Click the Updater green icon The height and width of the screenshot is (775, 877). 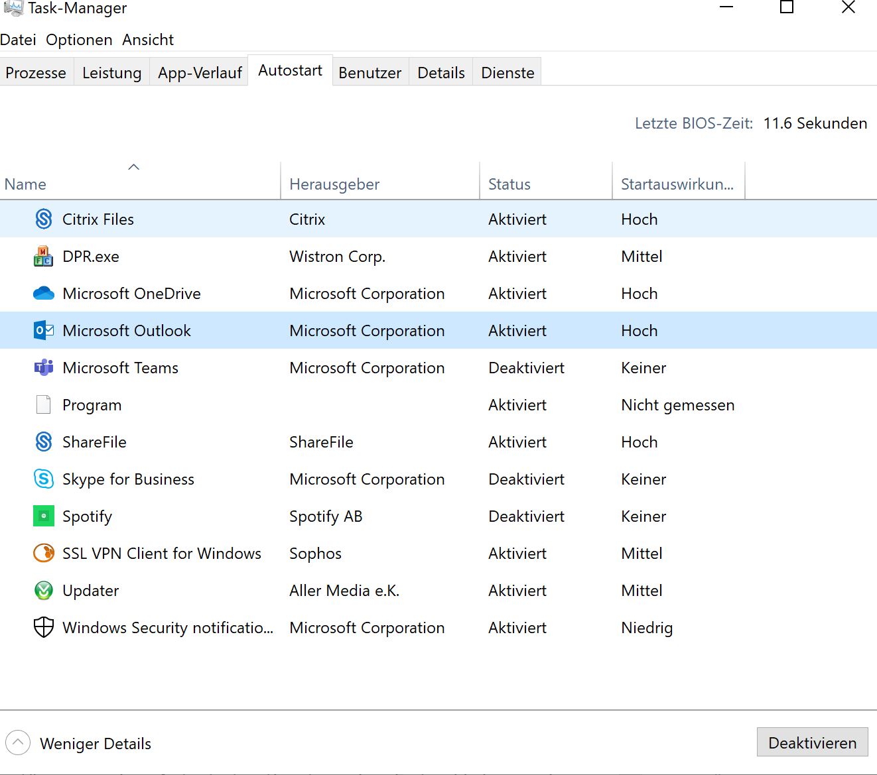point(44,590)
